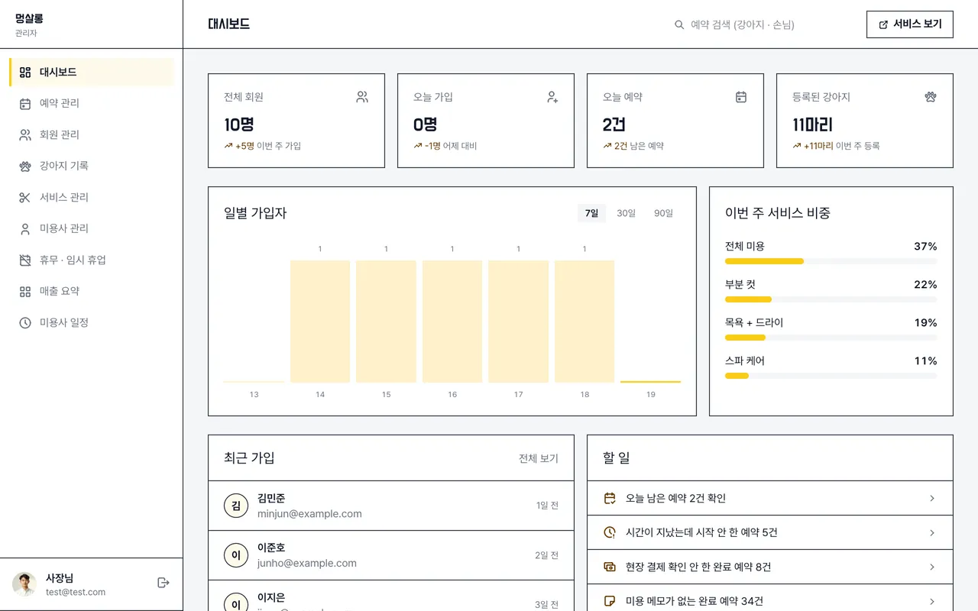Open 오늘 남은 예약 2건 확인 task
Image resolution: width=978 pixels, height=611 pixels.
[x=770, y=498]
